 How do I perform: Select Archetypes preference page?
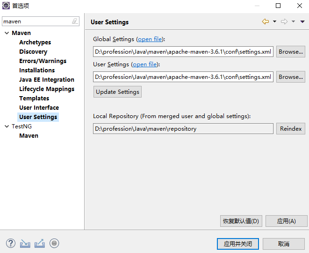pyautogui.click(x=35, y=42)
